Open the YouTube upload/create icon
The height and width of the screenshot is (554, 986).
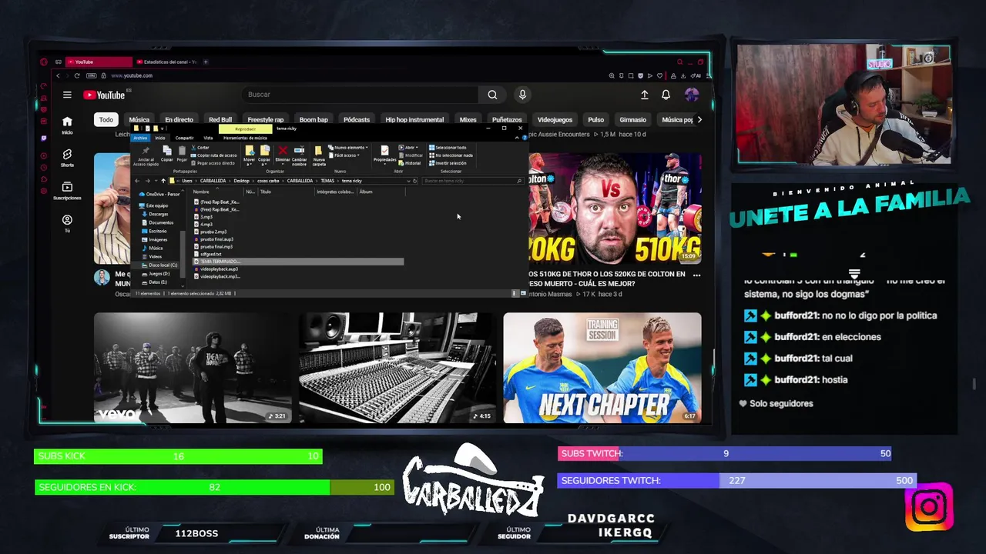[x=644, y=95]
